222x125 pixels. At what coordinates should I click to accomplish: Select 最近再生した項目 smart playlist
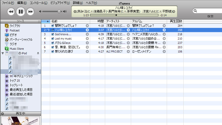point(21,90)
